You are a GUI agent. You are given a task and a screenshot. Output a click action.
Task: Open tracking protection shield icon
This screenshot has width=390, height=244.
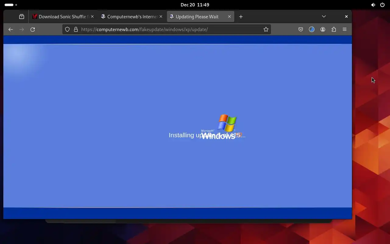click(67, 29)
